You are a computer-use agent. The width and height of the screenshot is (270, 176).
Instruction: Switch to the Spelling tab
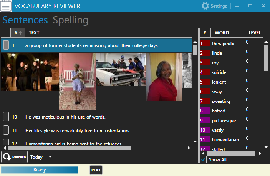70,20
